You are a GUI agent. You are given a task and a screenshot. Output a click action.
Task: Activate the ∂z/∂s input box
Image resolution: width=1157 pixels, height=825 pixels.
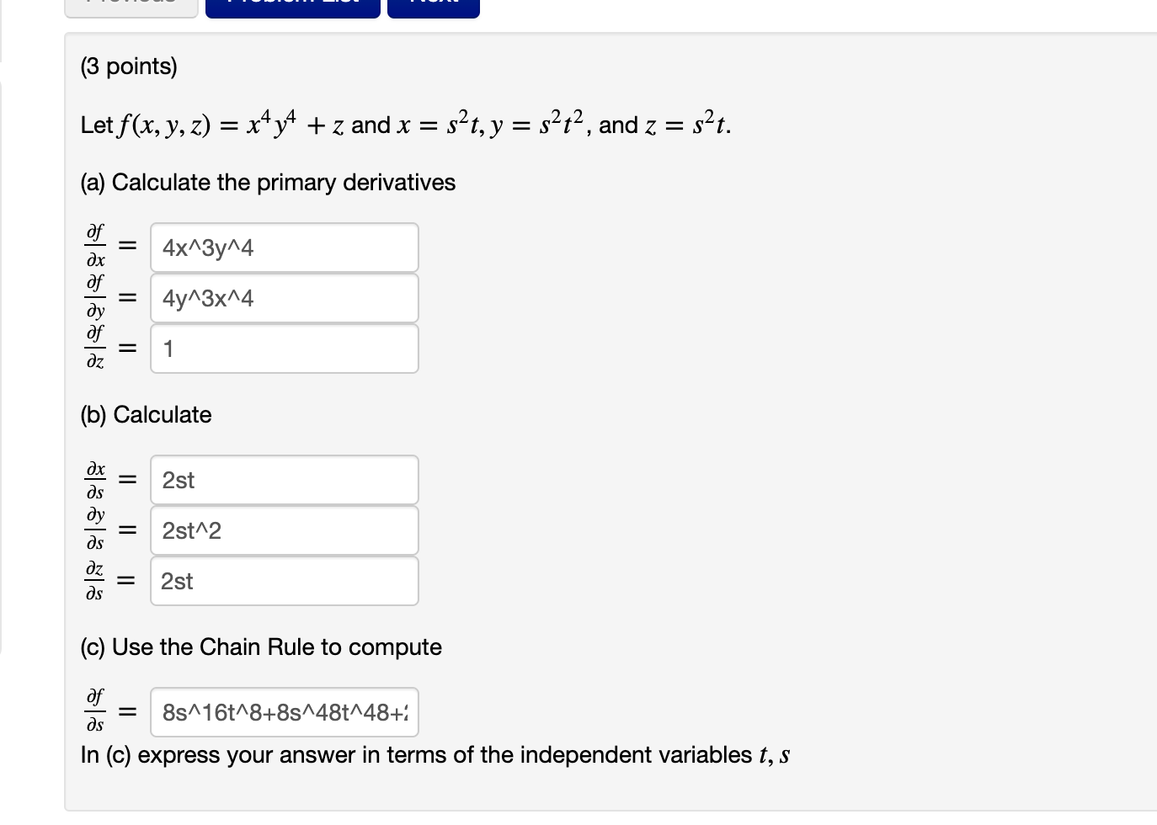[x=285, y=581]
